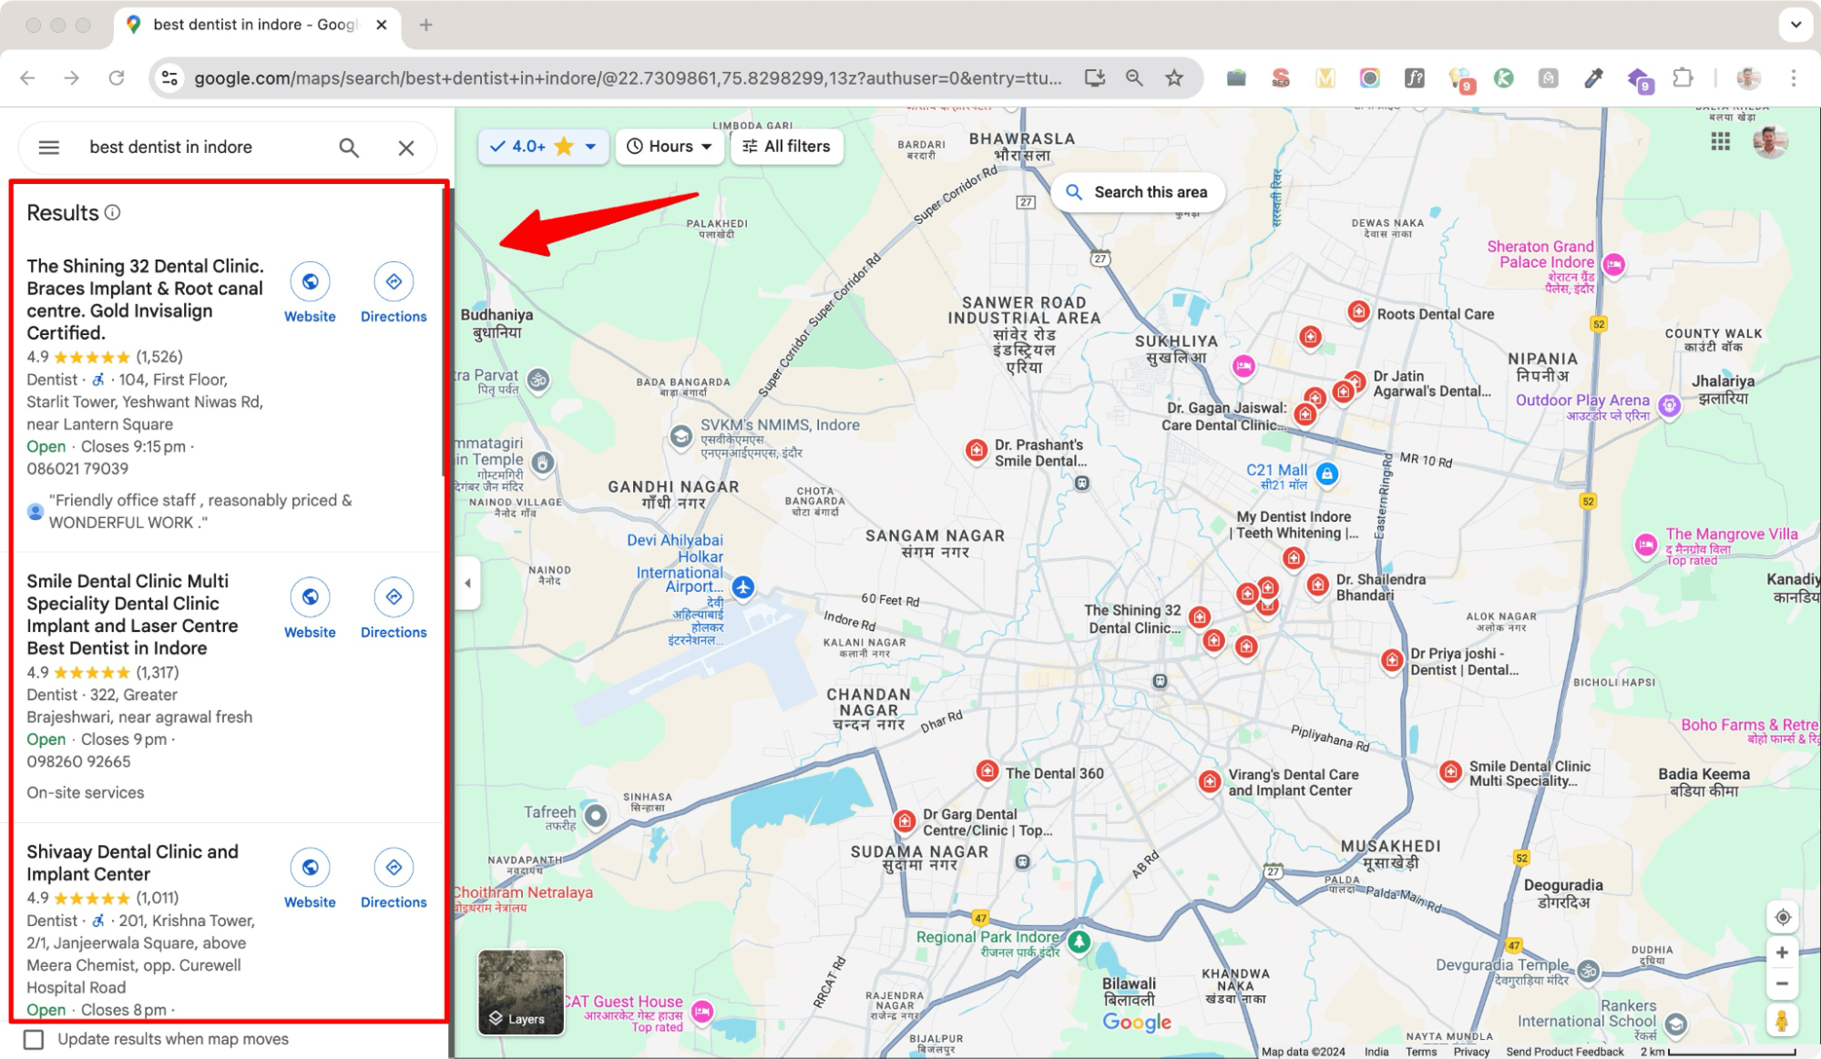
Task: Click the Roots Dental Care map pin
Action: tap(1358, 312)
